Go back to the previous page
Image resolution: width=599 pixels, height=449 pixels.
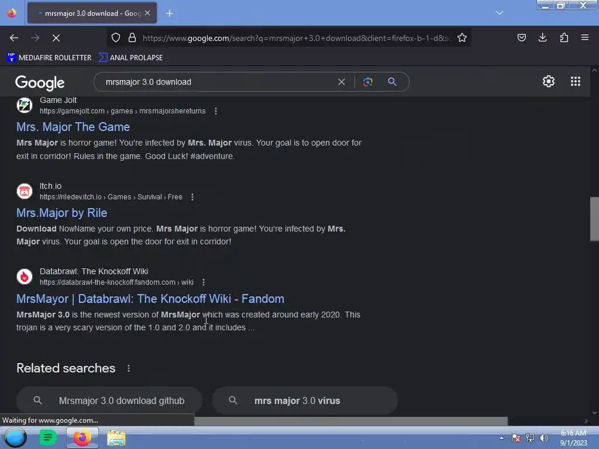pyautogui.click(x=14, y=38)
